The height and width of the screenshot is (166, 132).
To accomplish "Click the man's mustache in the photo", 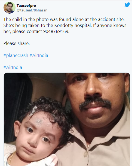I will [x=95, y=103].
